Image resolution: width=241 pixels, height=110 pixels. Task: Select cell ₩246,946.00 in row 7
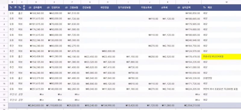tap(189, 40)
